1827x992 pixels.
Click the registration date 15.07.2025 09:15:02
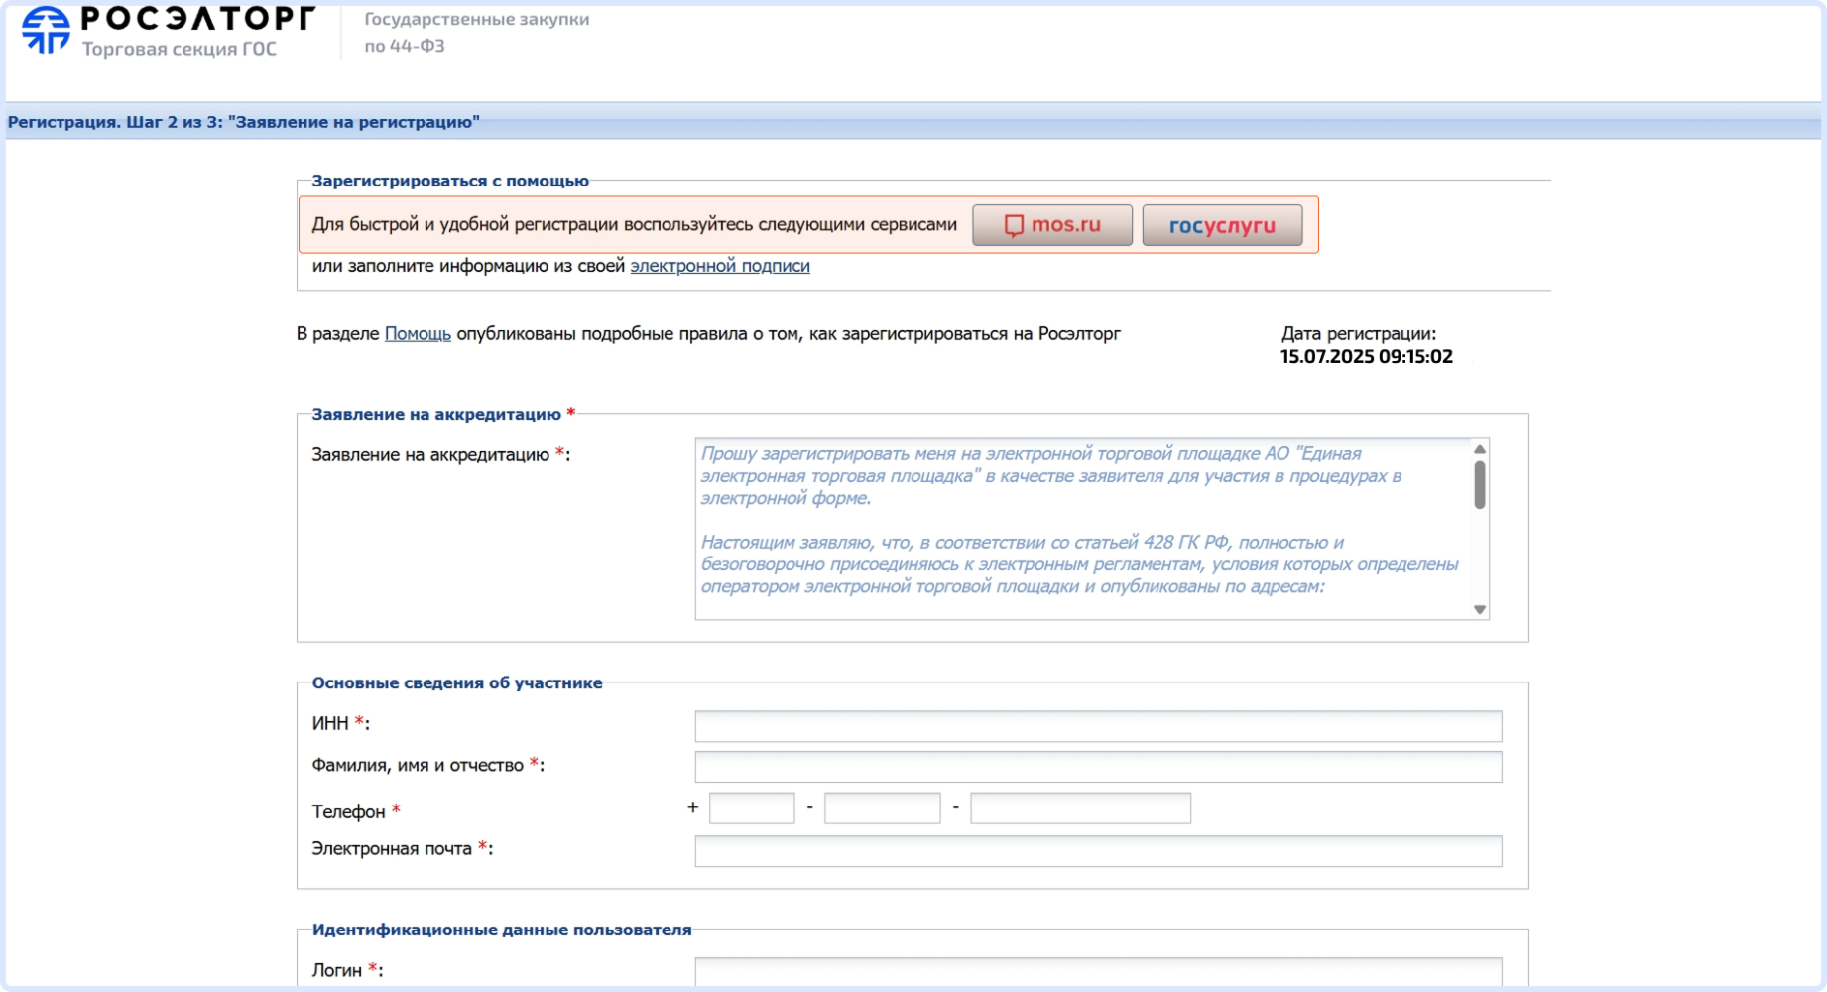pos(1367,357)
